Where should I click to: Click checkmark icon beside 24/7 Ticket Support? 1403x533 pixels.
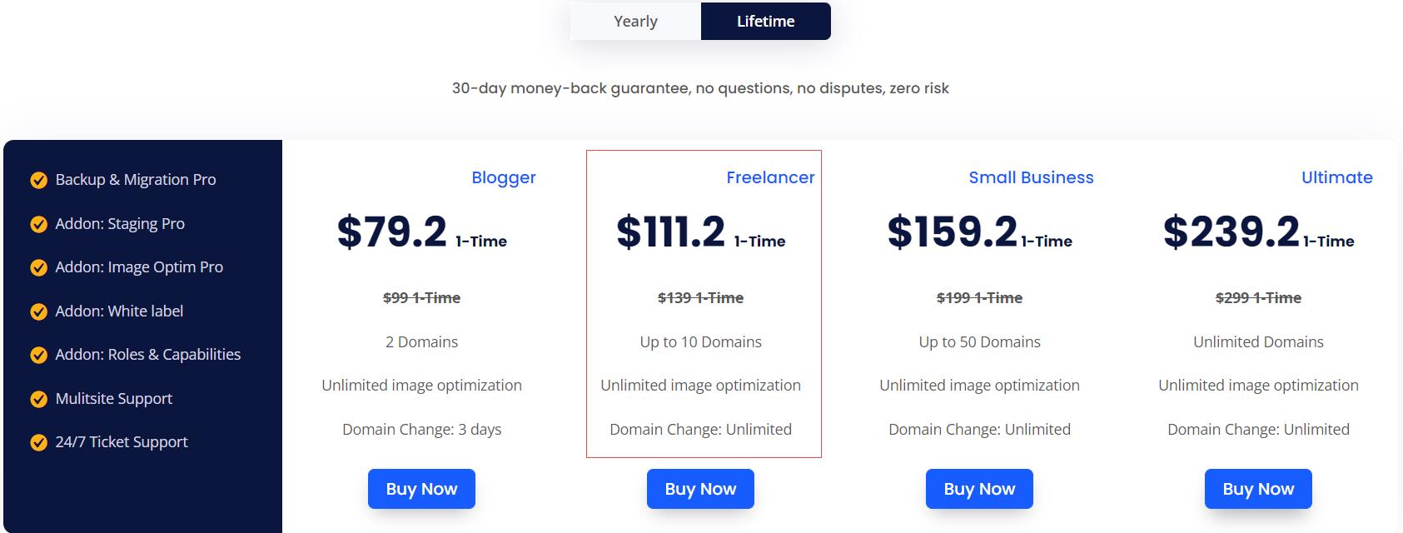[38, 442]
